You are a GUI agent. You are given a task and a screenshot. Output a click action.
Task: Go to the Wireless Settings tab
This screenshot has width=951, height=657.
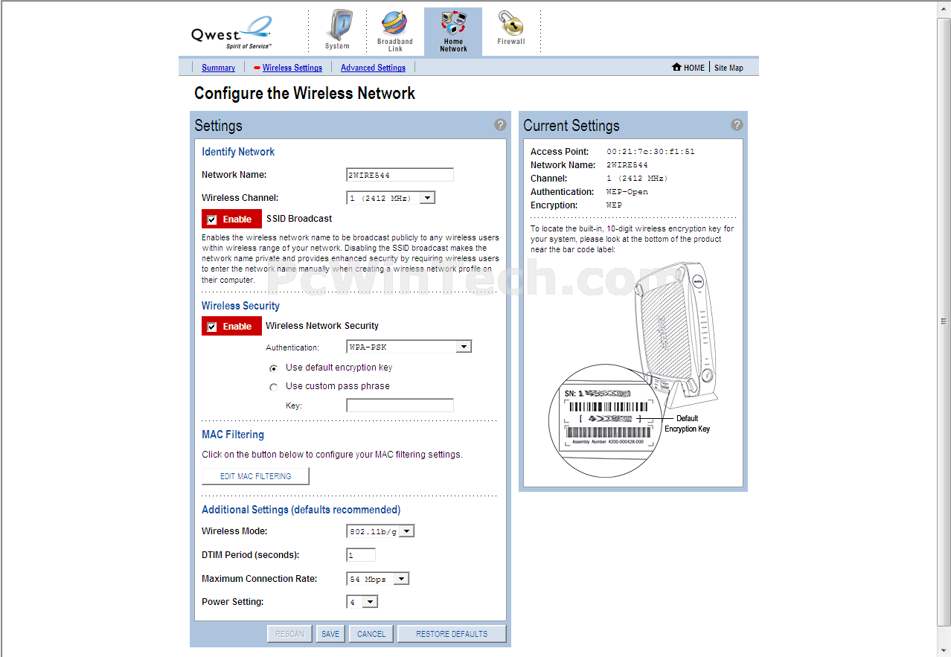292,68
